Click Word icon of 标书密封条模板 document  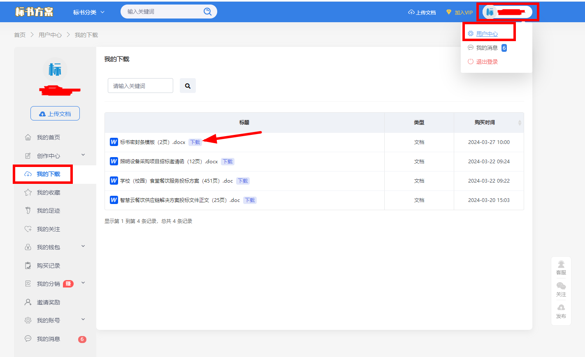114,142
